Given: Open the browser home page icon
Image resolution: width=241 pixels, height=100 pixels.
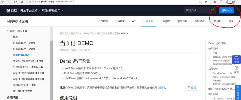Looking at the screenshot, I should click(x=22, y=2).
